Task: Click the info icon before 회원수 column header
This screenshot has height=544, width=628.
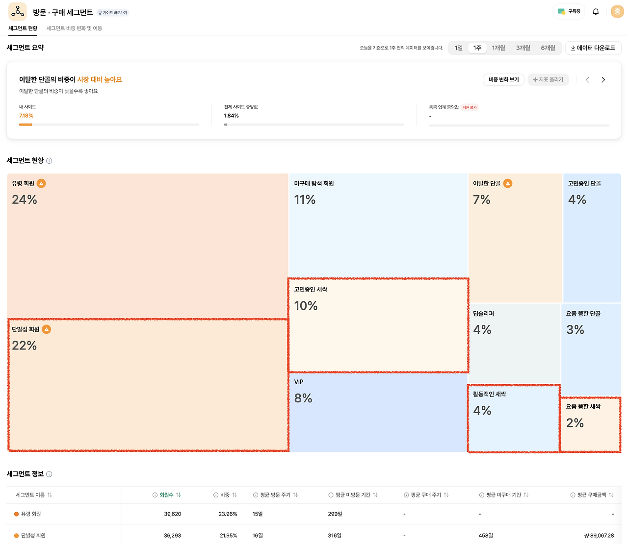Action: tap(155, 495)
